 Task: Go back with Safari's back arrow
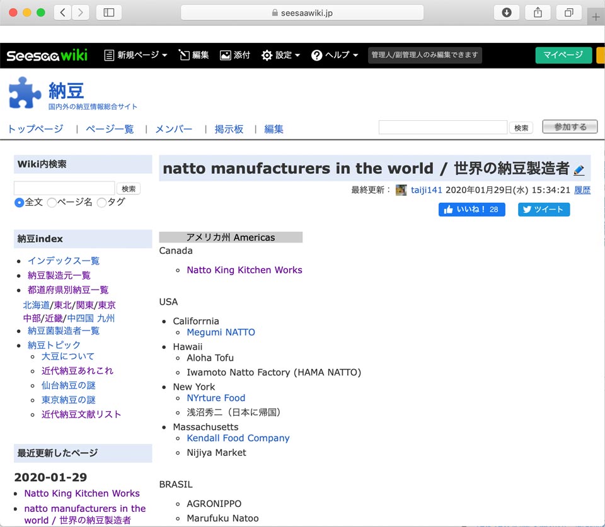point(62,13)
